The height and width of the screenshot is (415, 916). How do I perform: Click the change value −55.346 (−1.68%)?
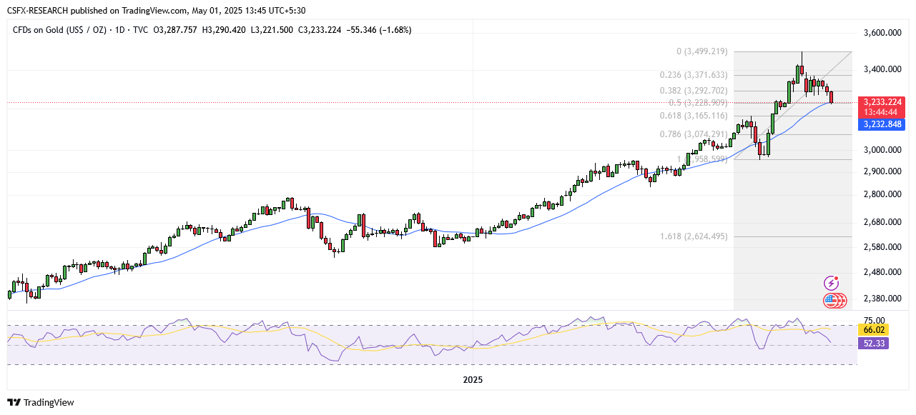point(379,30)
